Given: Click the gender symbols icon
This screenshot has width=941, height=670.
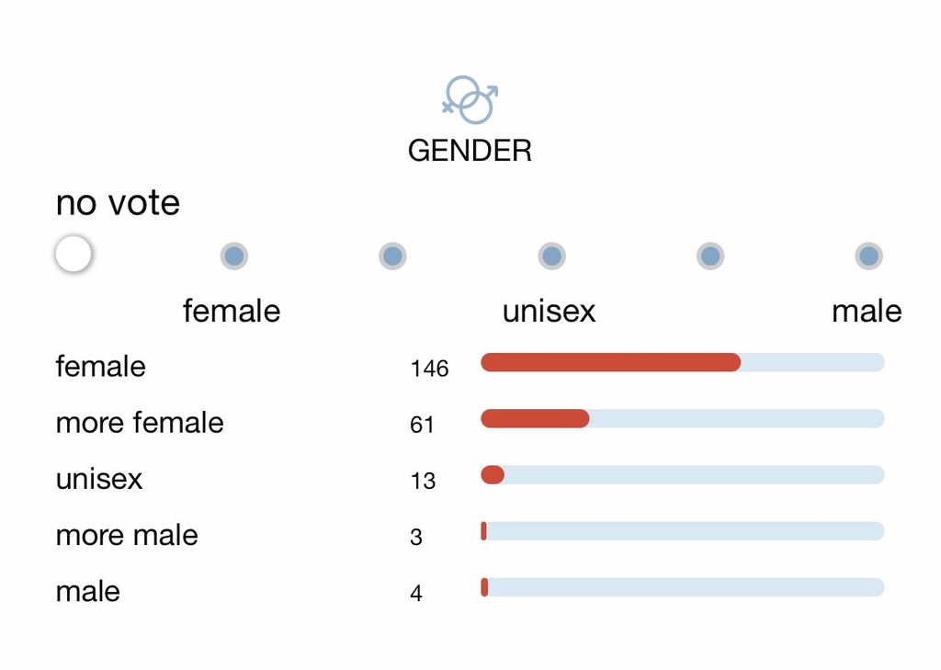Looking at the screenshot, I should point(470,99).
